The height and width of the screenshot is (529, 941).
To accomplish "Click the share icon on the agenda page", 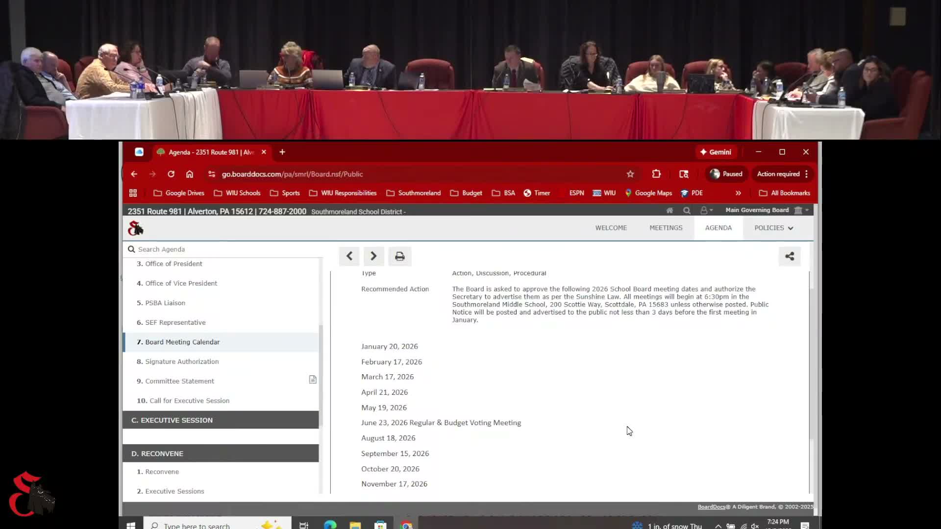I will coord(790,256).
